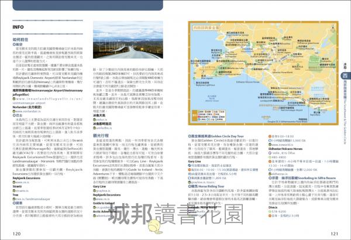
Task: Open the grayline.is link under 觀光行程
Action: (x=103, y=191)
